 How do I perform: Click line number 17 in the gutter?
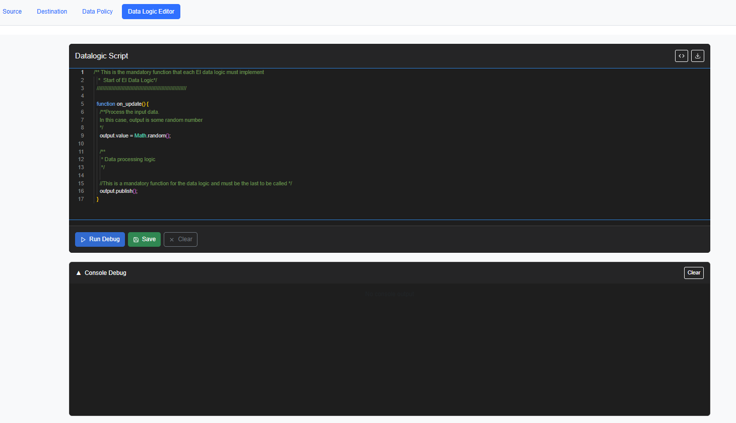(x=81, y=199)
